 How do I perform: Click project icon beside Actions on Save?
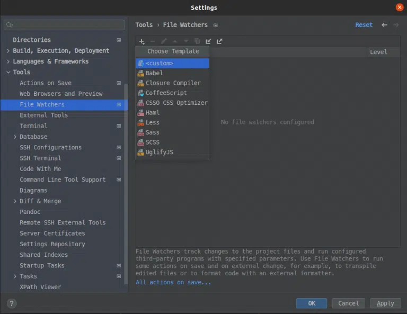[x=119, y=83]
